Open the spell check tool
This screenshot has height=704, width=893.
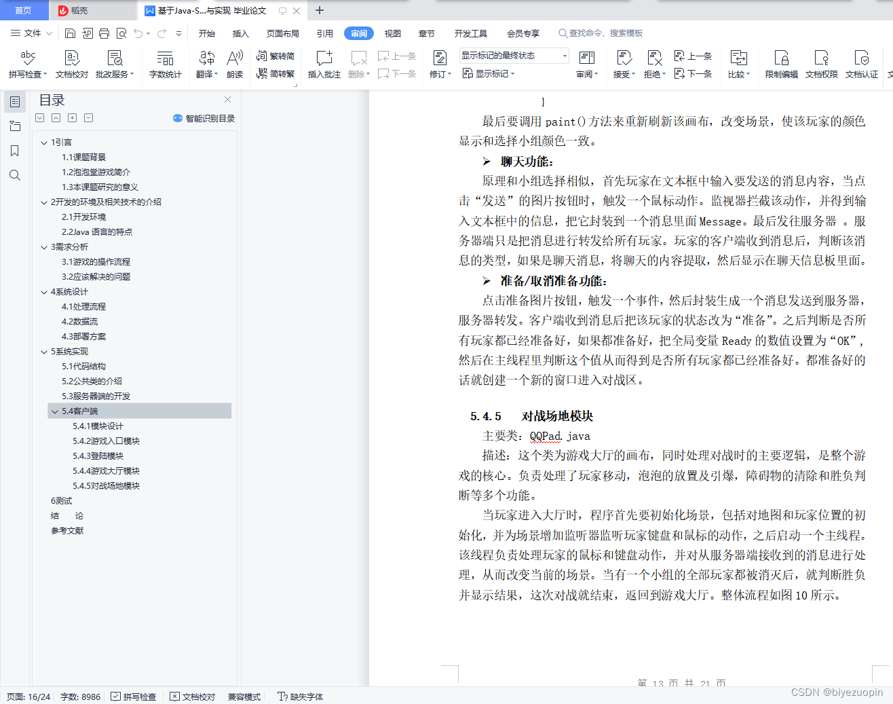(28, 64)
